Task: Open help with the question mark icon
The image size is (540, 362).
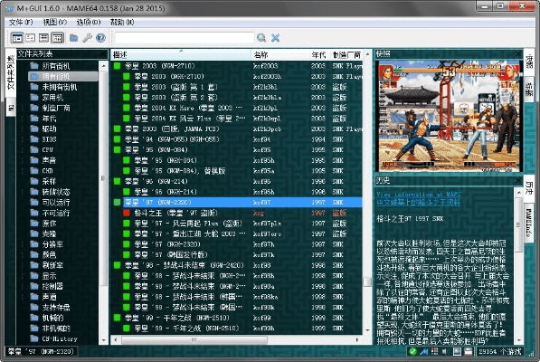Action: click(x=100, y=38)
